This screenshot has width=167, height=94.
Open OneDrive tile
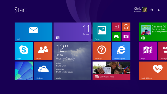(x=43, y=71)
